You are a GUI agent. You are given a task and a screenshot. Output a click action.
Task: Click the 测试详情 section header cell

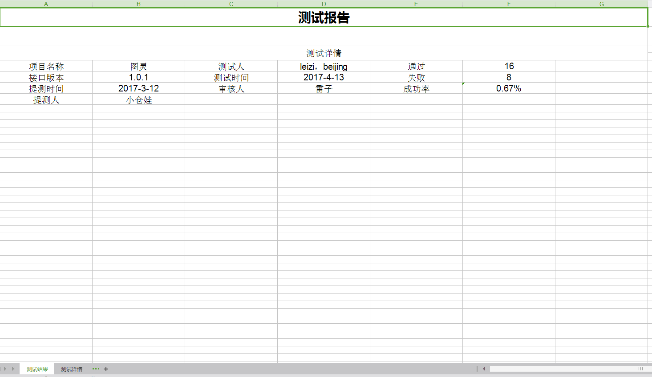324,53
